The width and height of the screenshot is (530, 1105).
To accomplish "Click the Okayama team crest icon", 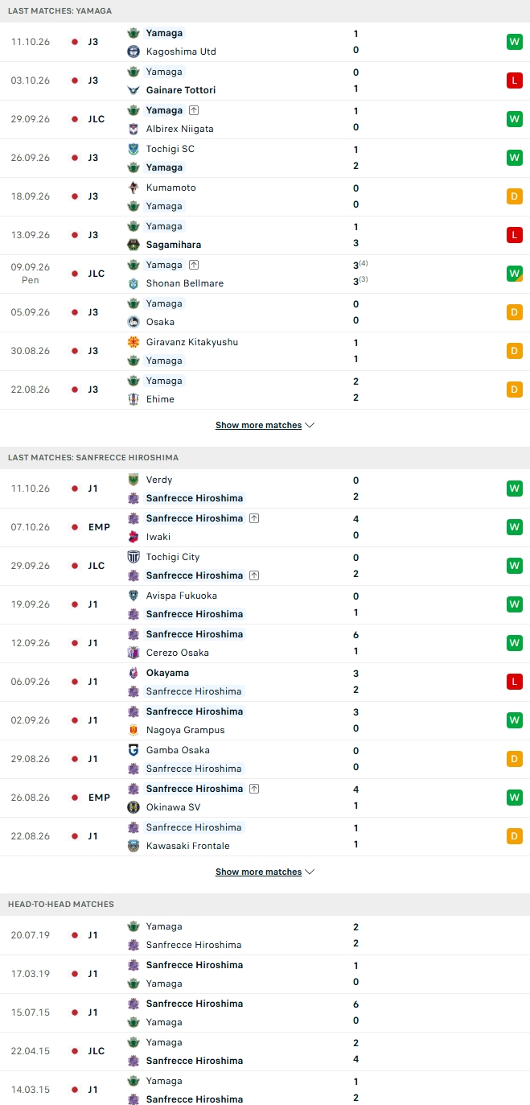I will (x=134, y=673).
